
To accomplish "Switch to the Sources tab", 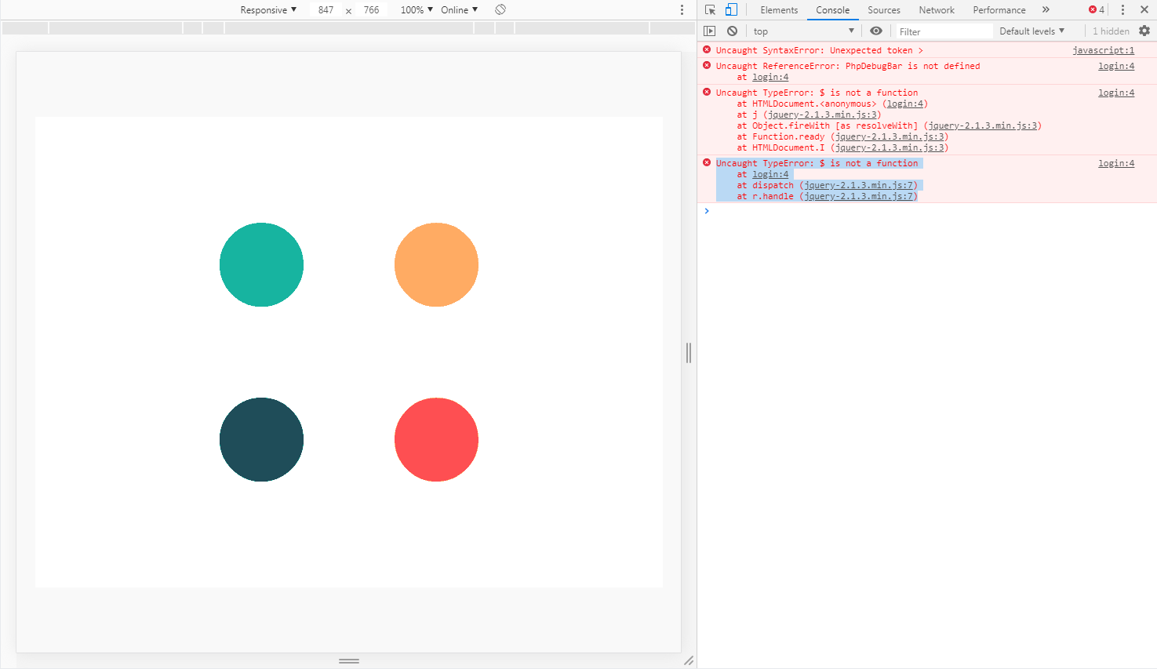I will tap(883, 10).
